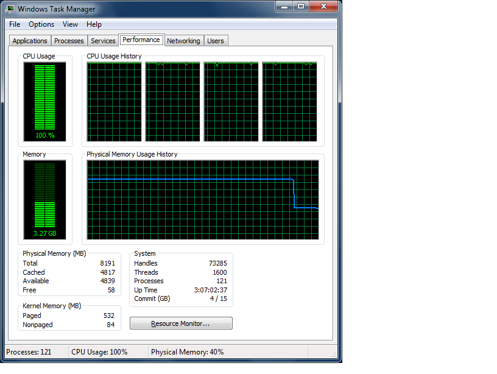The image size is (497, 374).
Task: Switch to the Processes tab
Action: pyautogui.click(x=69, y=41)
